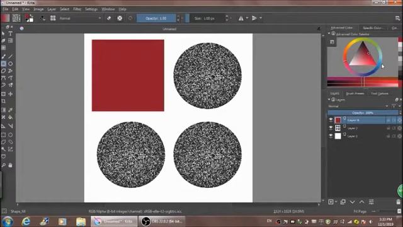The height and width of the screenshot is (227, 403).
Task: Select the Freehand Brush tool
Action: coord(3,57)
